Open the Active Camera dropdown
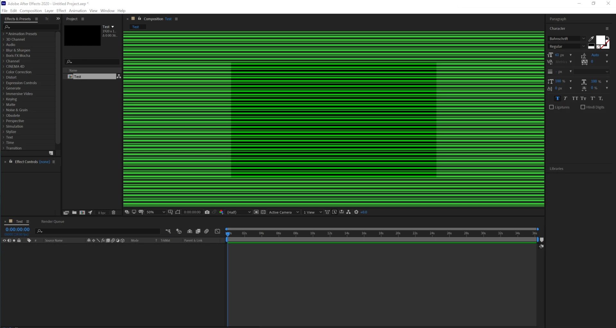616x328 pixels. pyautogui.click(x=284, y=212)
